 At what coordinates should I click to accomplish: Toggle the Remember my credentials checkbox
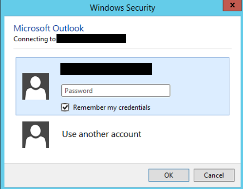tap(65, 107)
